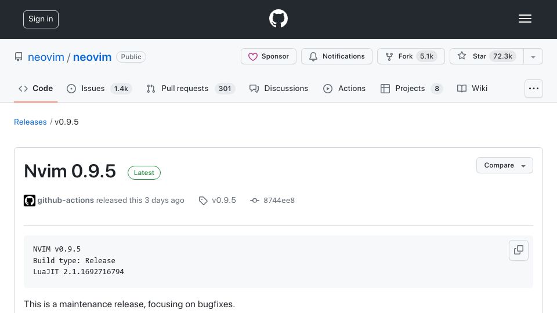This screenshot has height=313, width=557.
Task: Click the copy code block icon
Action: (518, 250)
